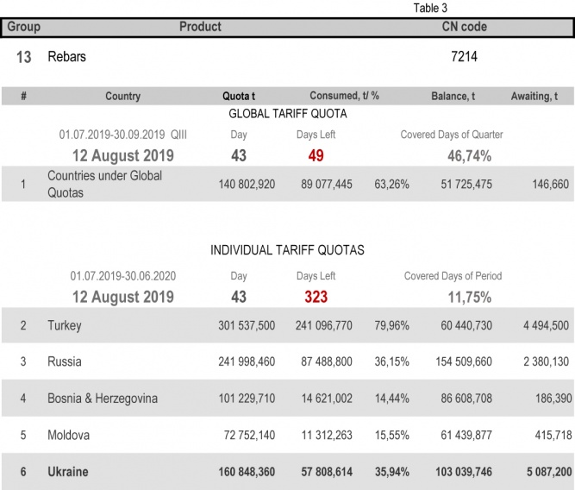Image resolution: width=575 pixels, height=490 pixels.
Task: Select the Russia country cell
Action: [65, 361]
